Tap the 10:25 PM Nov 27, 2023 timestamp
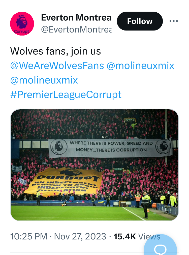 pyautogui.click(x=58, y=236)
